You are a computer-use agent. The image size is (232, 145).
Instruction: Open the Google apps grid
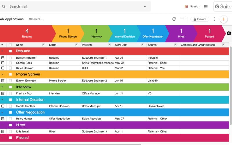pyautogui.click(x=206, y=6)
